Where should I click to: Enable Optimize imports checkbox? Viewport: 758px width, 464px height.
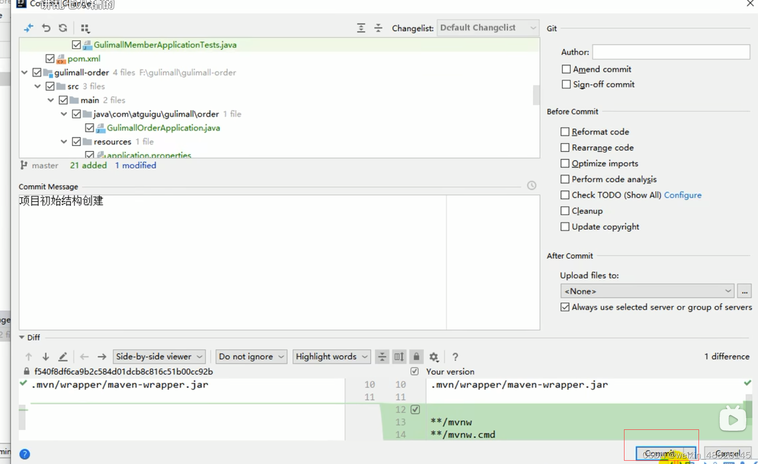565,163
